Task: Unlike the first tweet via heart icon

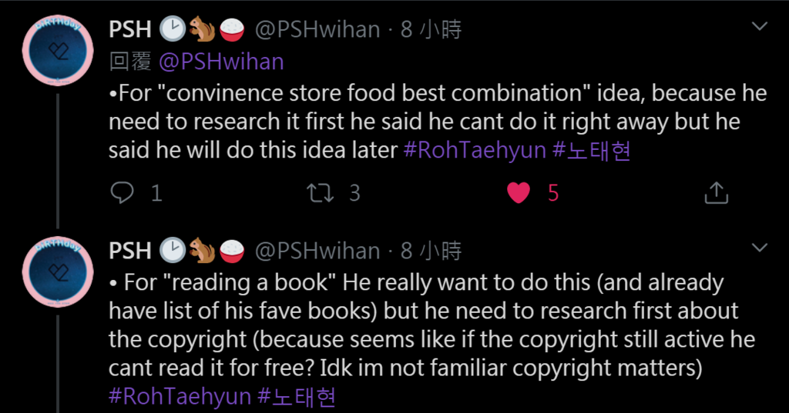Action: tap(519, 193)
